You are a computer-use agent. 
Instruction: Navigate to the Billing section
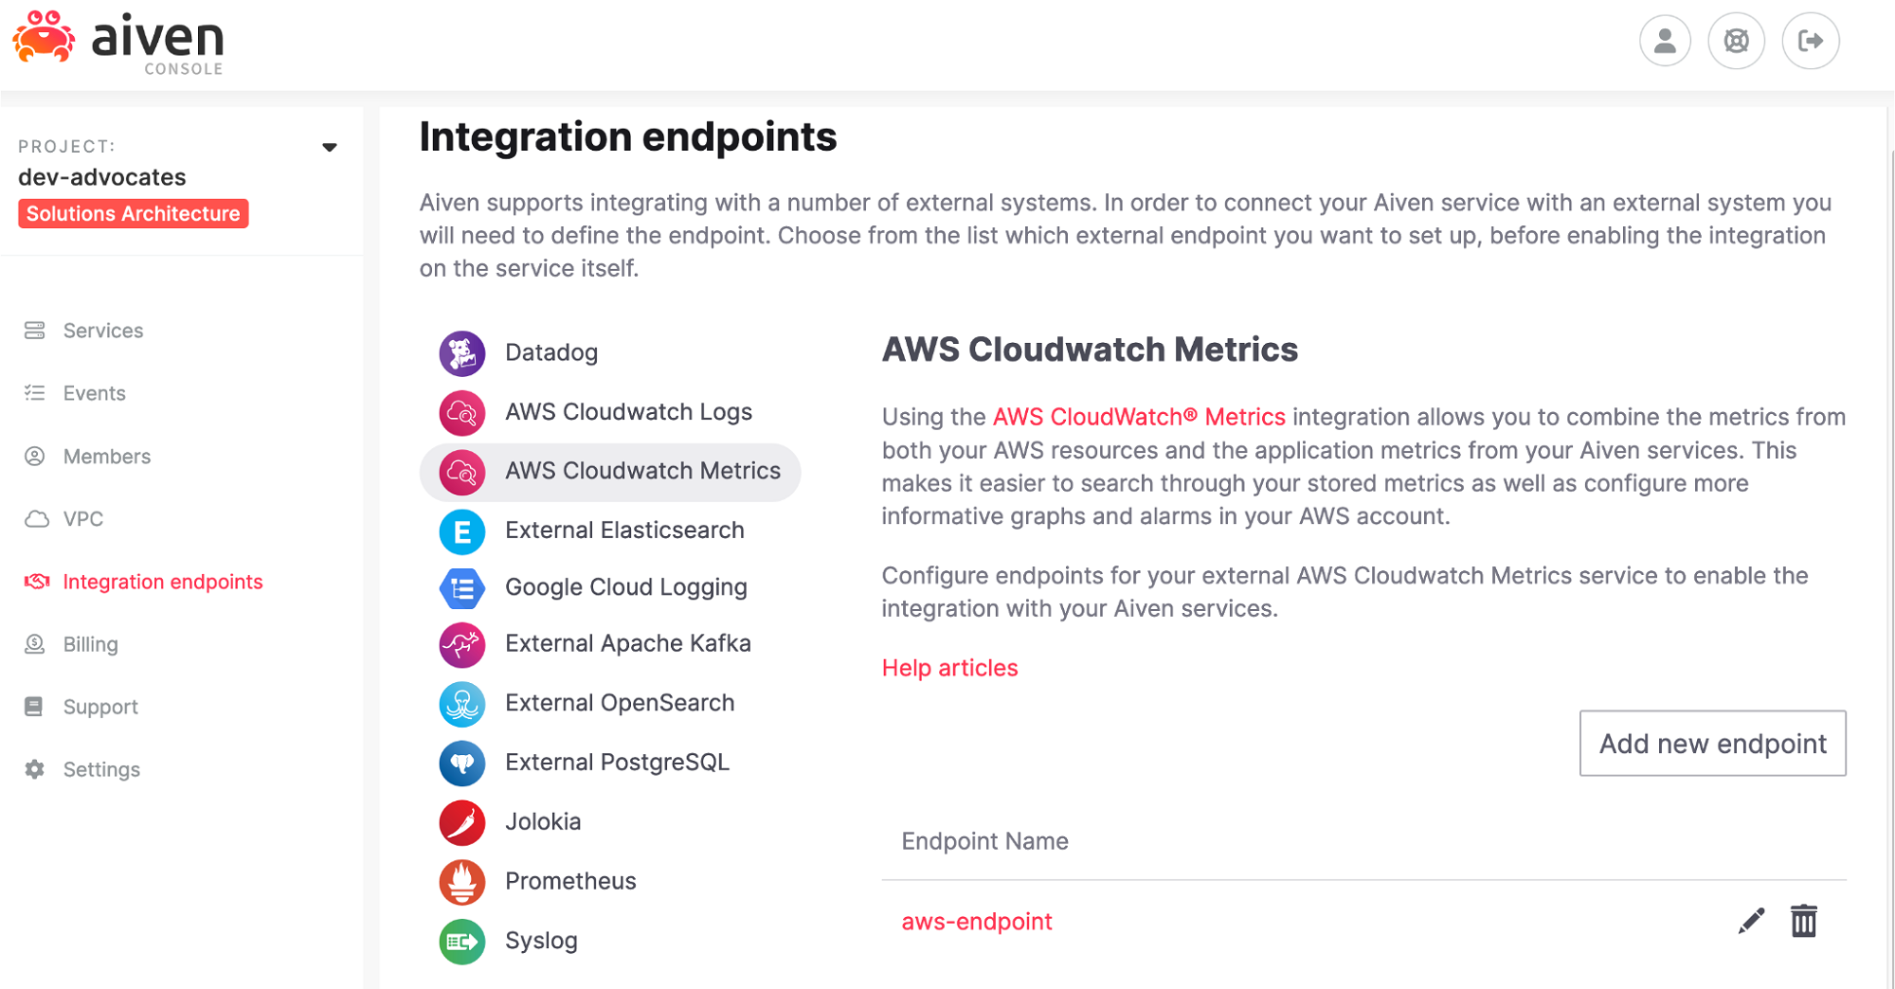tap(90, 644)
